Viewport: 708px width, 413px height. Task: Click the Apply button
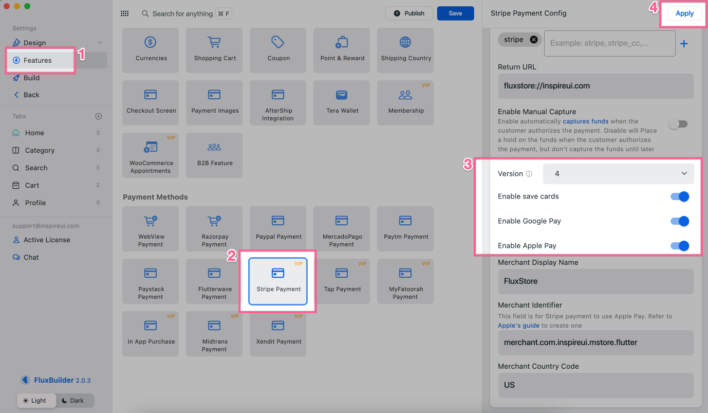pyautogui.click(x=684, y=14)
